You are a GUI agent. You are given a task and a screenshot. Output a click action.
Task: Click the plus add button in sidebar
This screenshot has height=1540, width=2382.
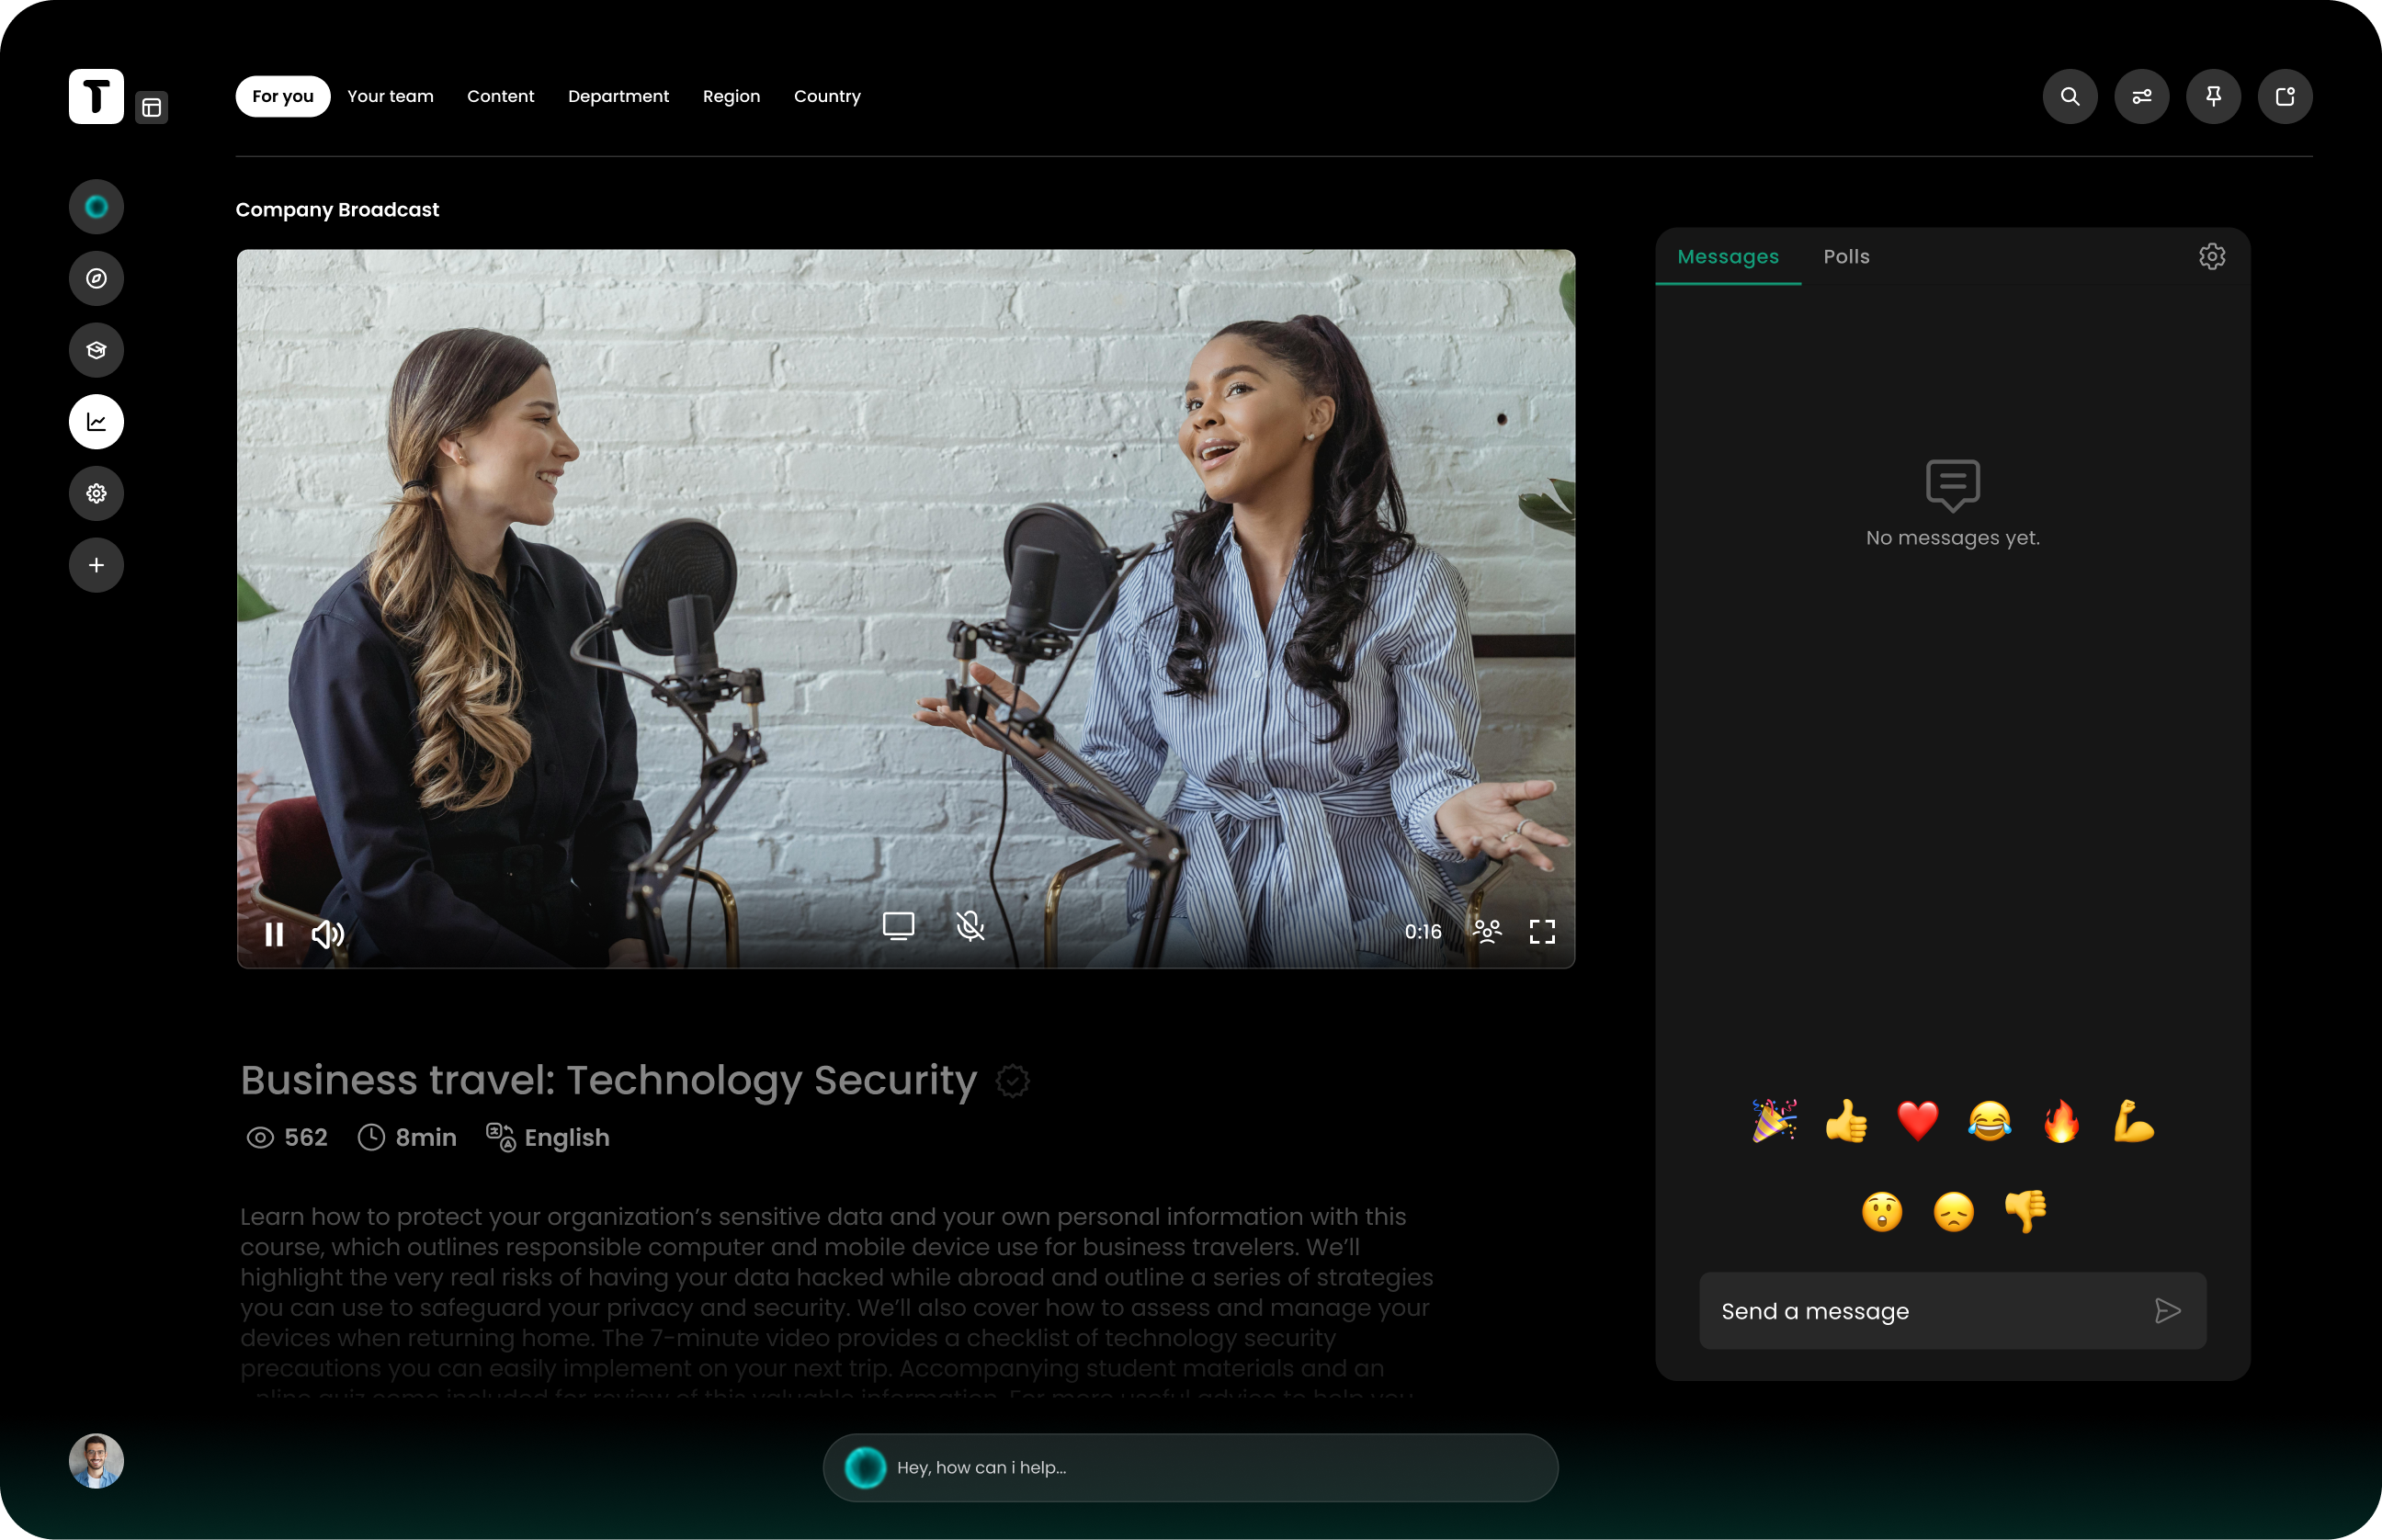pyautogui.click(x=96, y=565)
